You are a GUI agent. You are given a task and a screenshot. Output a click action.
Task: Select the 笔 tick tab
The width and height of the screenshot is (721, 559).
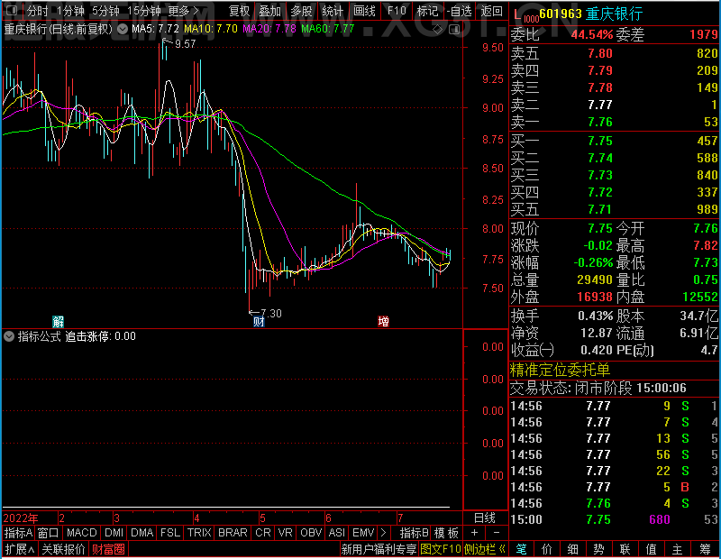[x=521, y=549]
